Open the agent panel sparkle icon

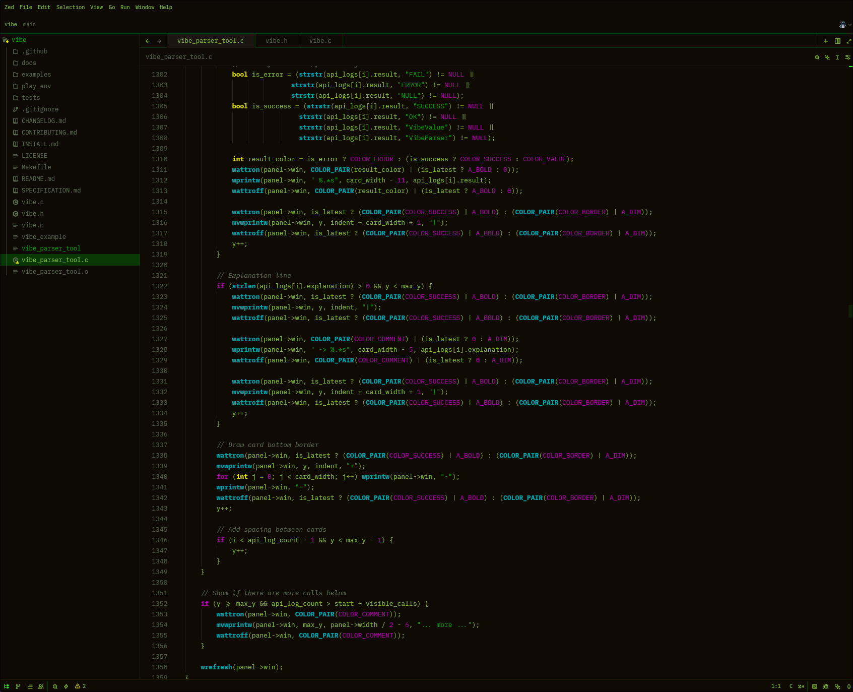pos(837,686)
